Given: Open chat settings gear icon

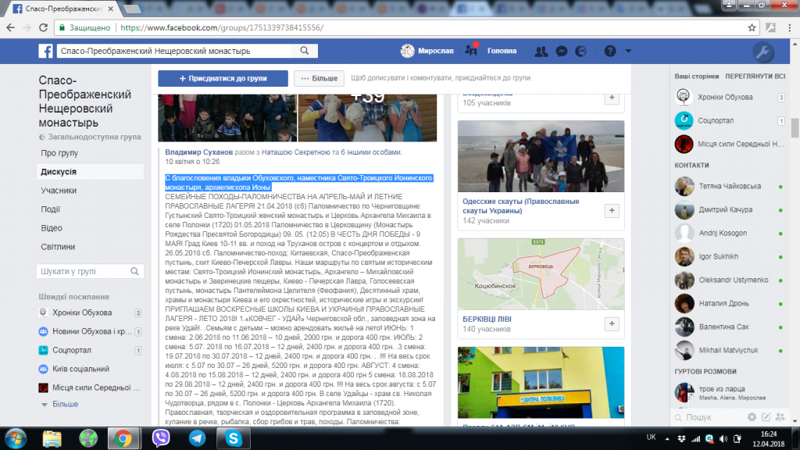Looking at the screenshot, I should 752,417.
